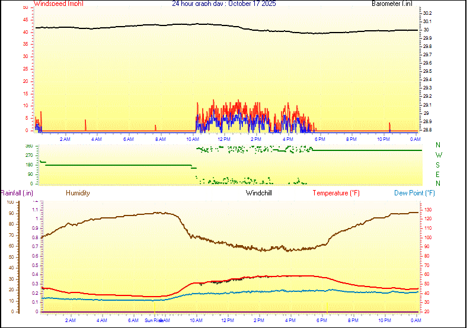Click the Rainfall (.in) axis label
Image resolution: width=473 pixels, height=328 pixels.
pos(17,193)
